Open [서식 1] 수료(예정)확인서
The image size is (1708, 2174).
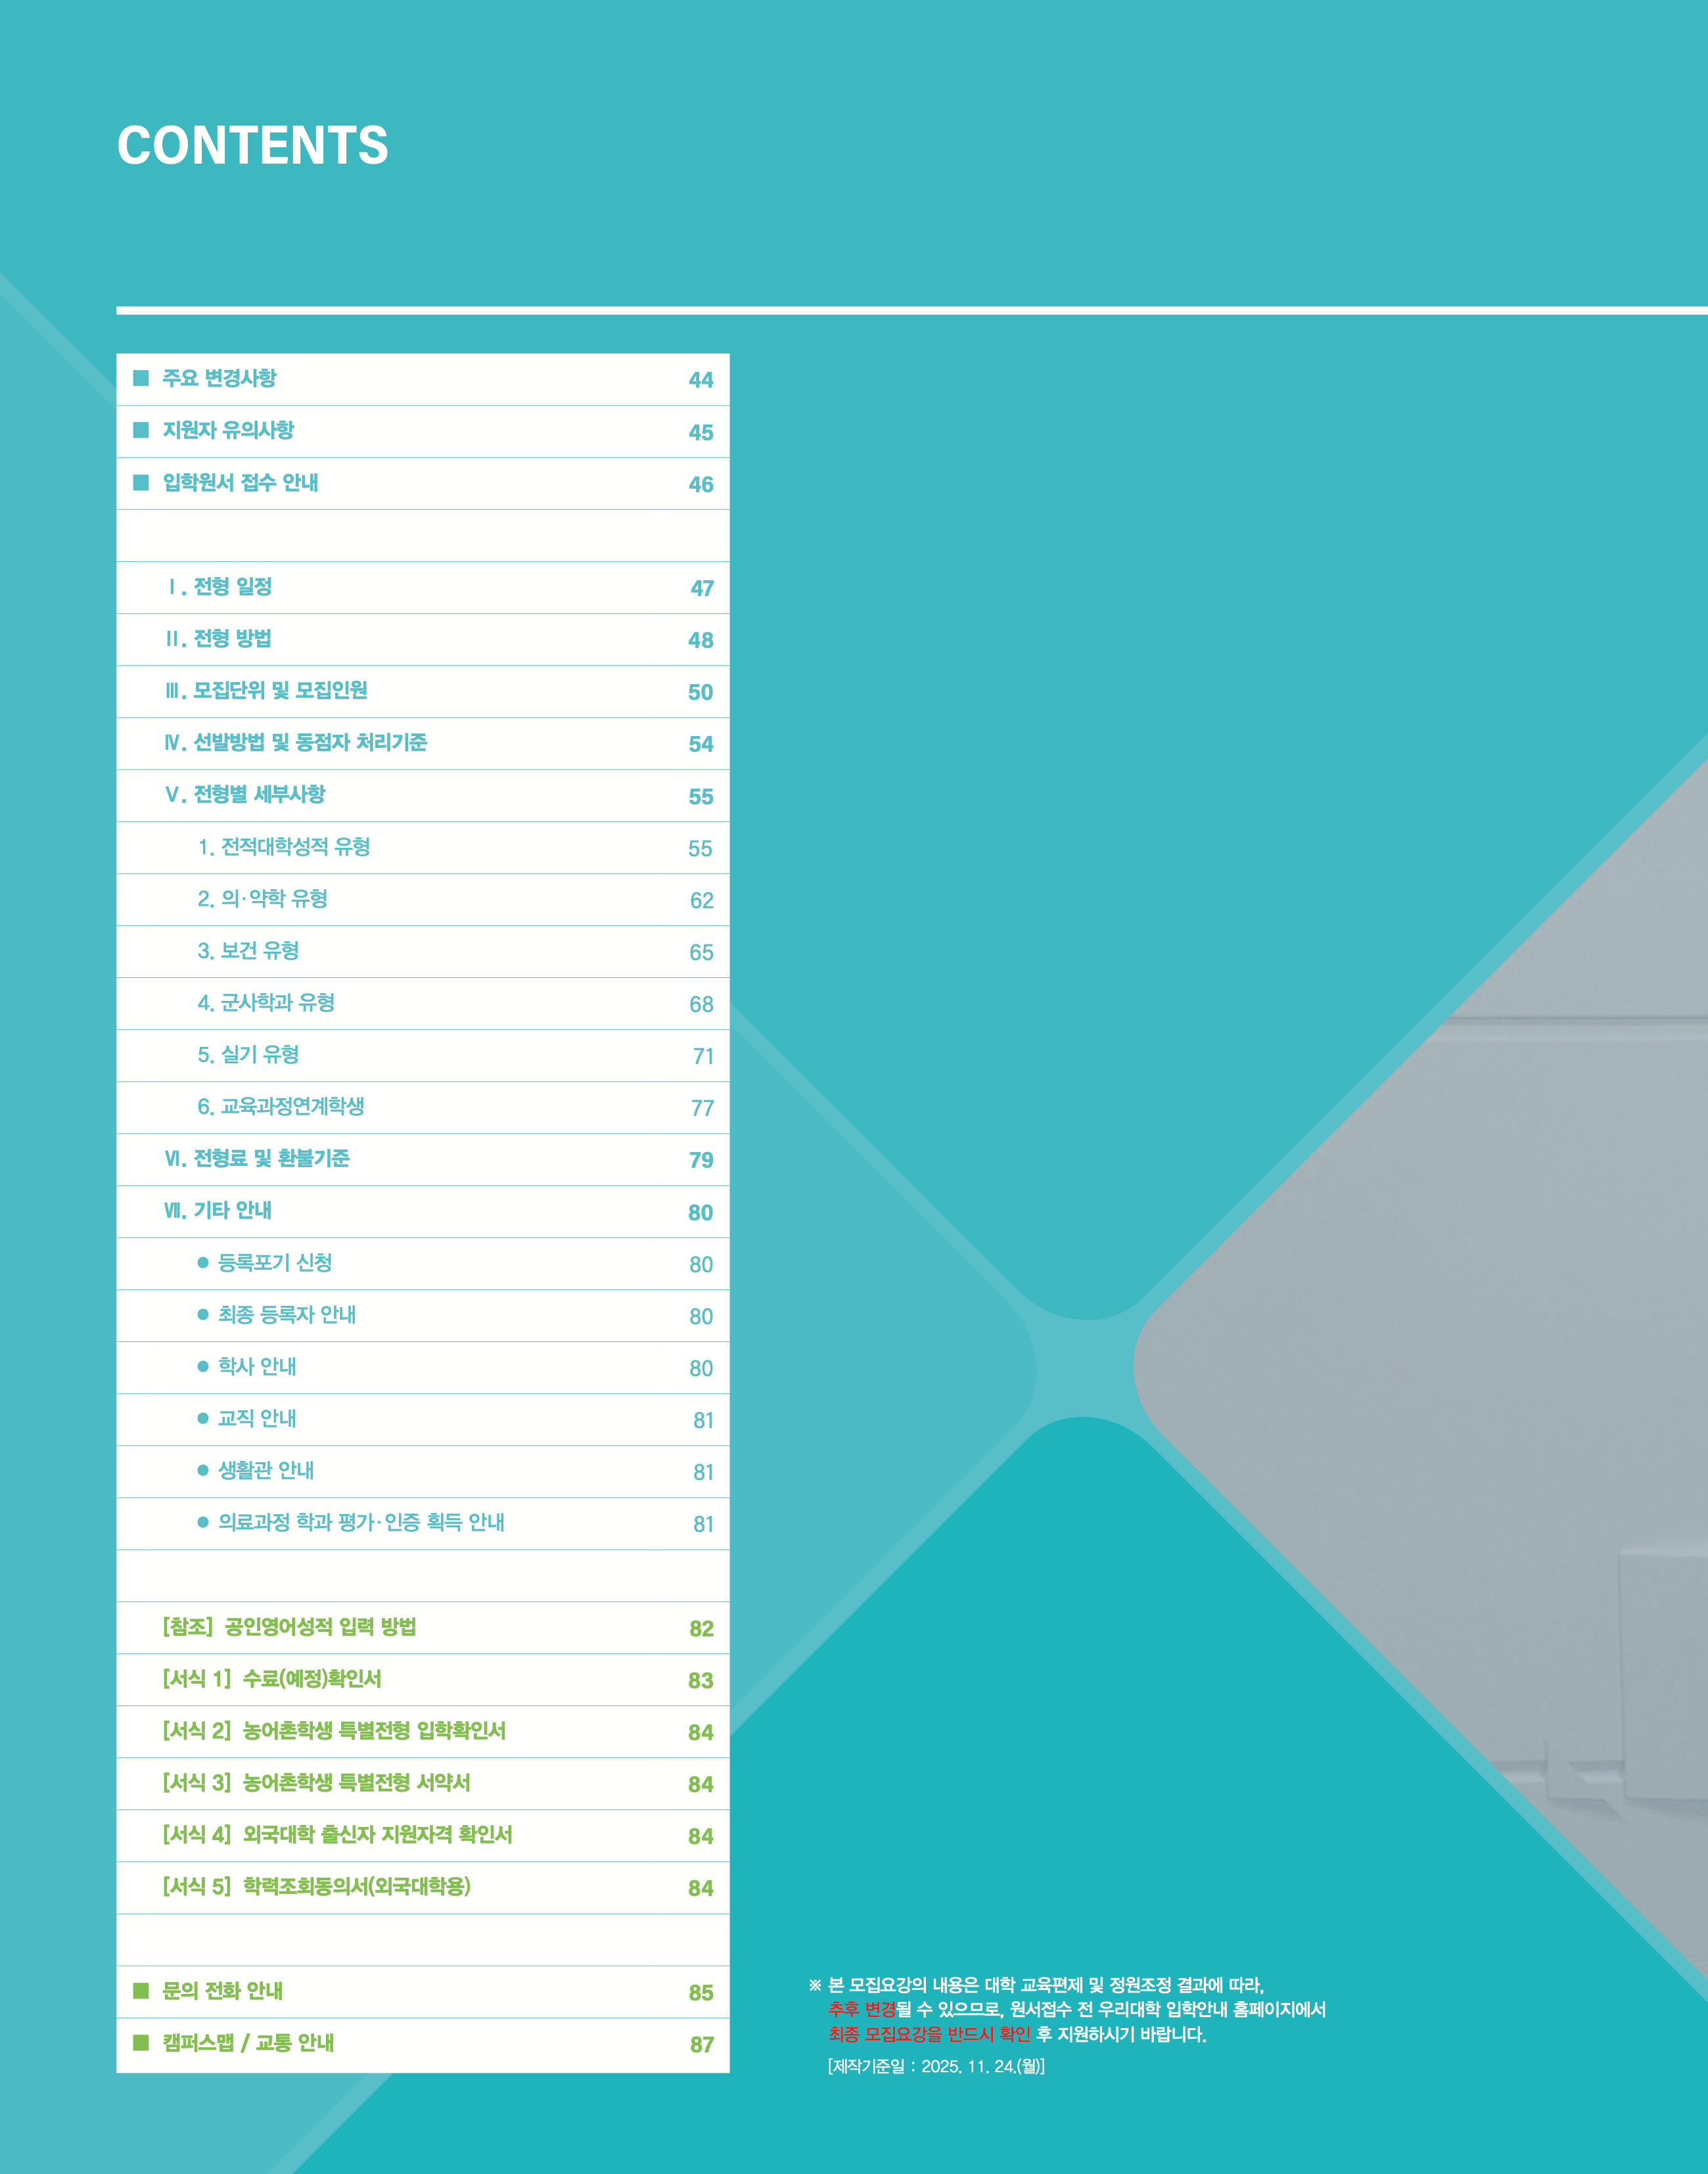point(422,1679)
